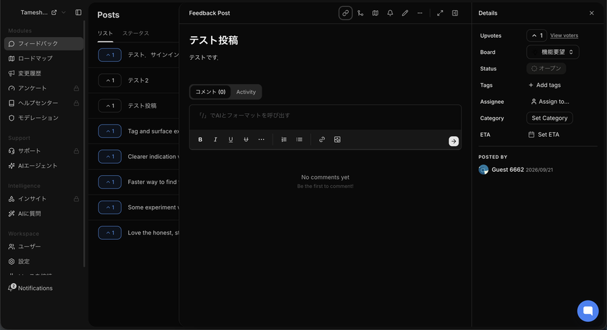Screen dimensions: 607x330
Task: Open the more options ellipsis in header
Action: tap(420, 13)
